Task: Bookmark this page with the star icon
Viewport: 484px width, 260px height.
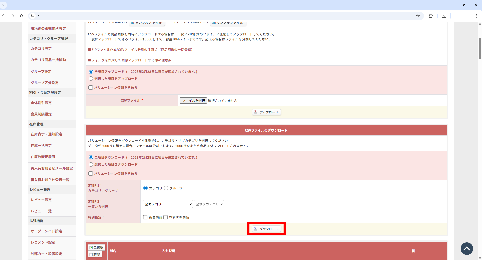Action: (x=418, y=16)
